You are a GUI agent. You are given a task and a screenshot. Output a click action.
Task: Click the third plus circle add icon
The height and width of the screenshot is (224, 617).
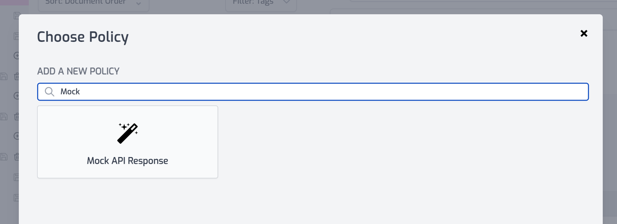pos(17,136)
